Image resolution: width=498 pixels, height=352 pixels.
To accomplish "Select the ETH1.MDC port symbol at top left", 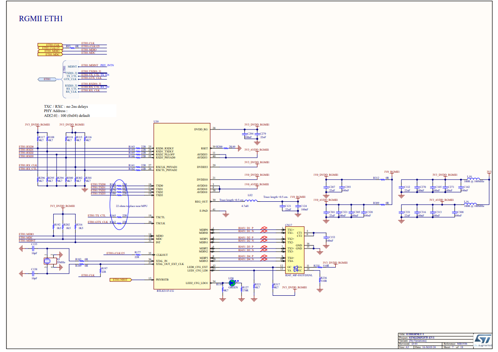I will 51,54.
